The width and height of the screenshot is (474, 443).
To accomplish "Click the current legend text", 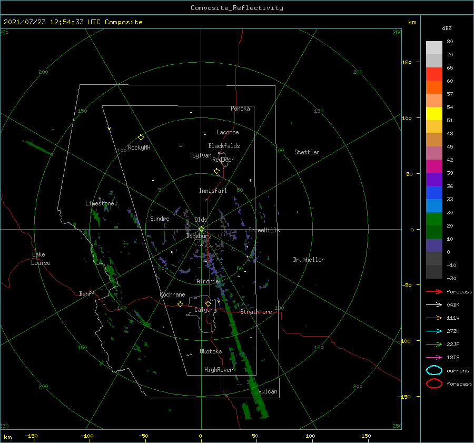I will coord(458,370).
